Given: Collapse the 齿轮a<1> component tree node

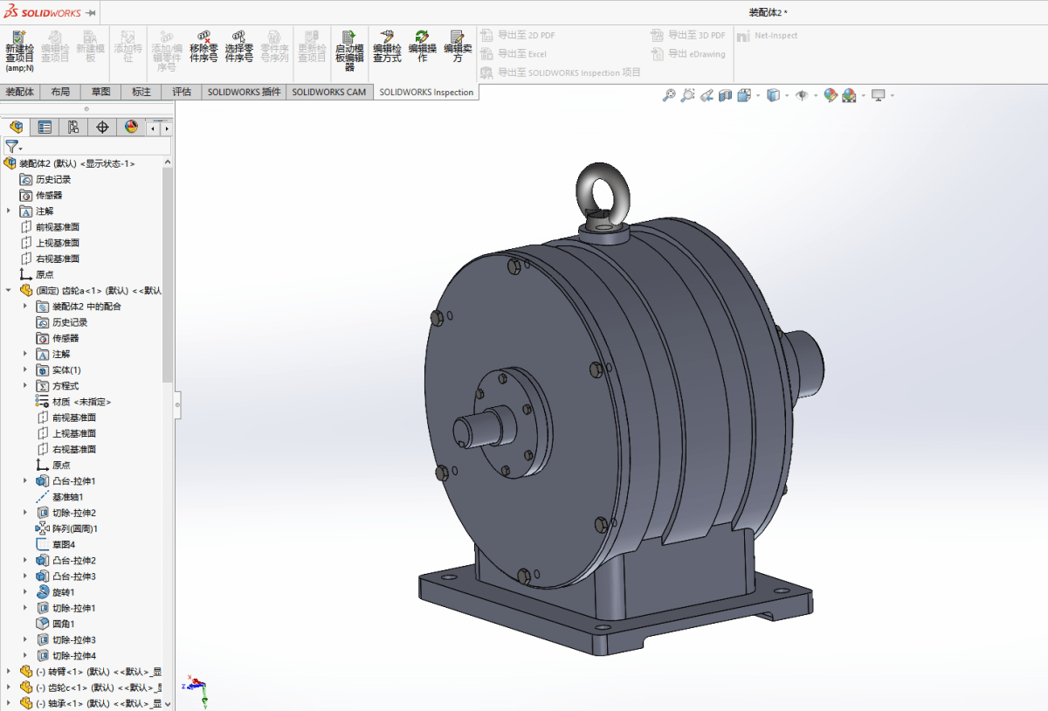Looking at the screenshot, I should 9,291.
